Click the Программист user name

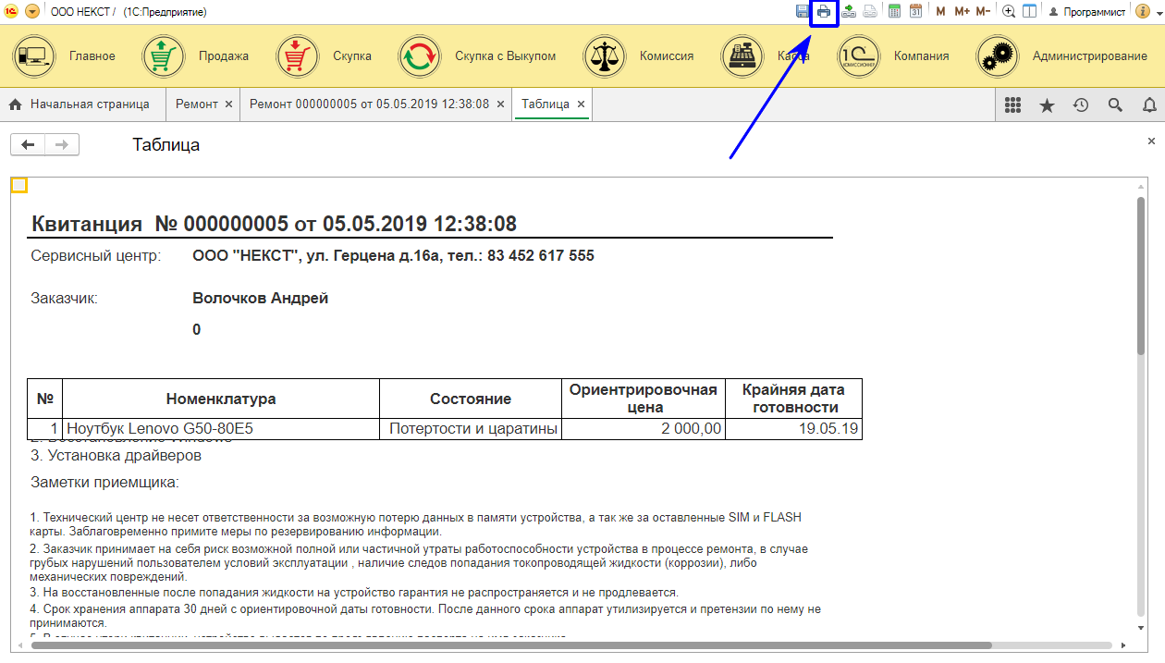pos(1094,12)
